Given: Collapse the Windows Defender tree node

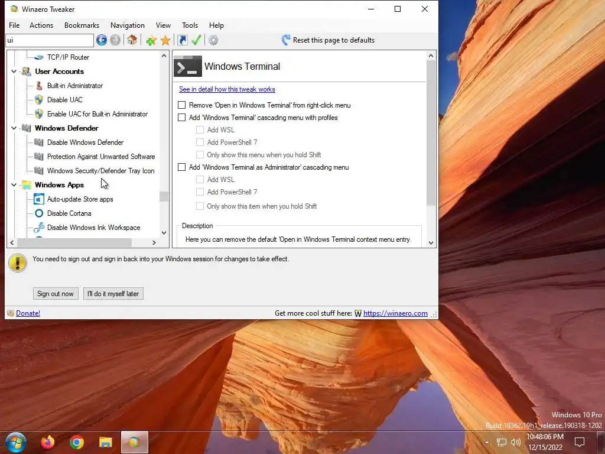Looking at the screenshot, I should (x=14, y=128).
